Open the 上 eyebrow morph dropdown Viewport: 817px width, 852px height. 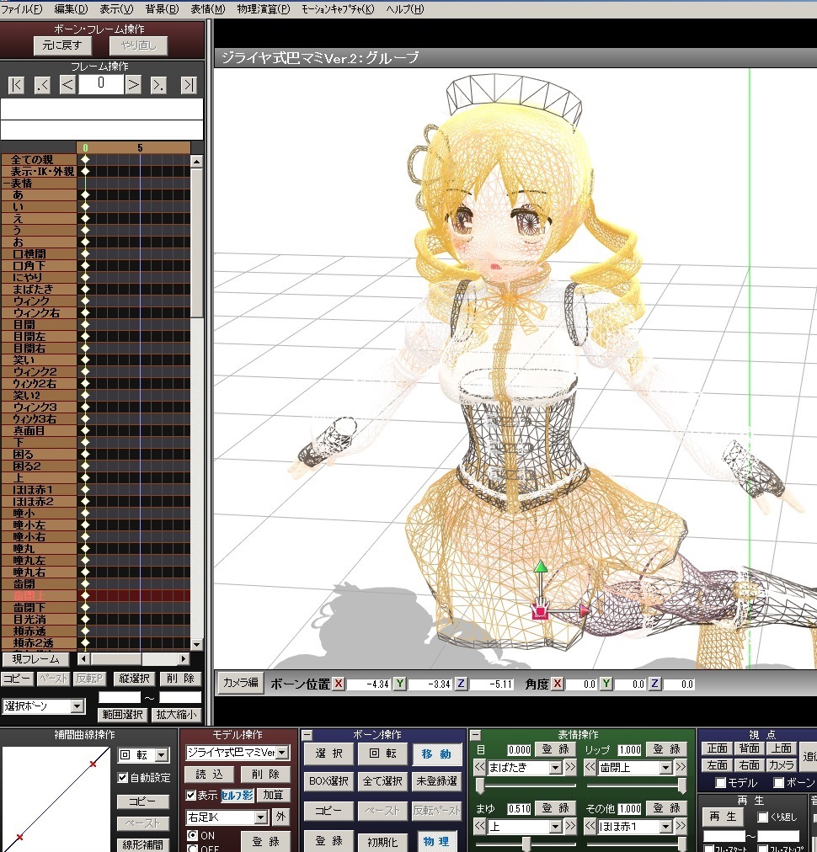556,827
